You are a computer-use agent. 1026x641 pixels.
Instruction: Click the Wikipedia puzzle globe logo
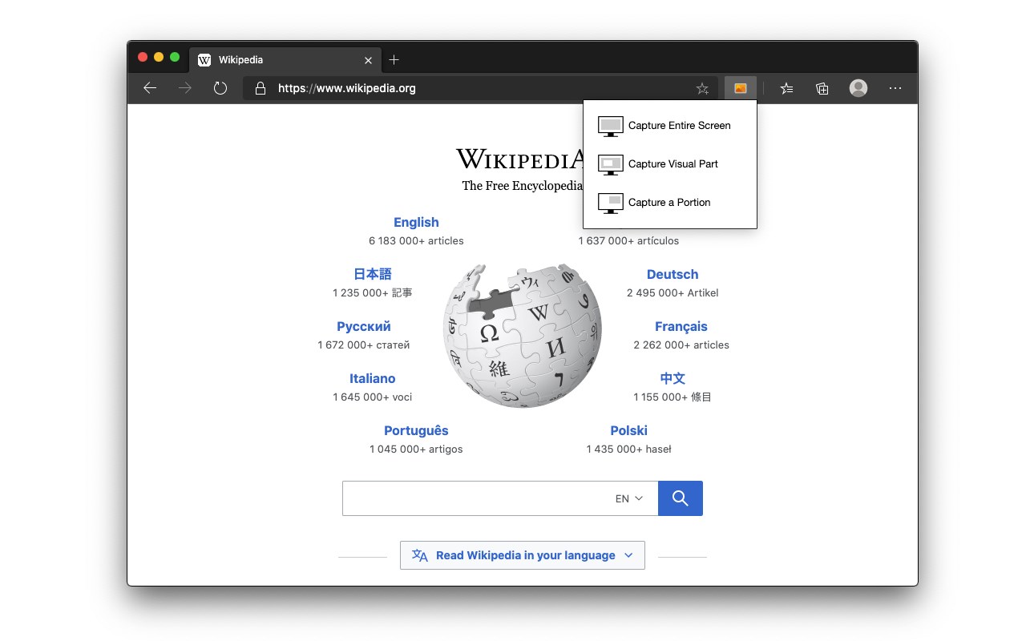pos(523,336)
